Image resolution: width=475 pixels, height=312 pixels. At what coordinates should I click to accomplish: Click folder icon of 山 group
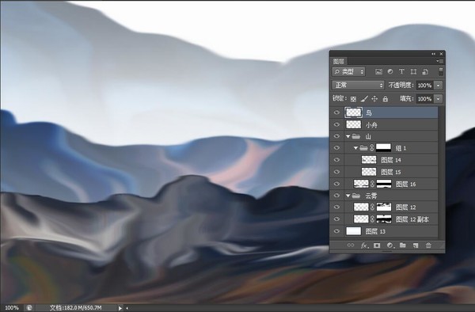click(356, 137)
